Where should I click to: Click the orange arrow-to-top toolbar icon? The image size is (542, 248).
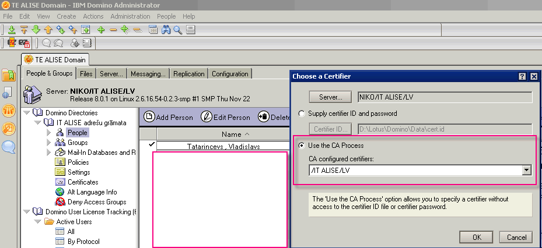[24, 30]
